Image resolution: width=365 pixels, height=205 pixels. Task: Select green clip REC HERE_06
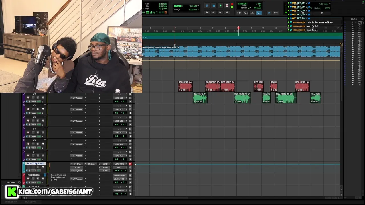pyautogui.click(x=200, y=98)
